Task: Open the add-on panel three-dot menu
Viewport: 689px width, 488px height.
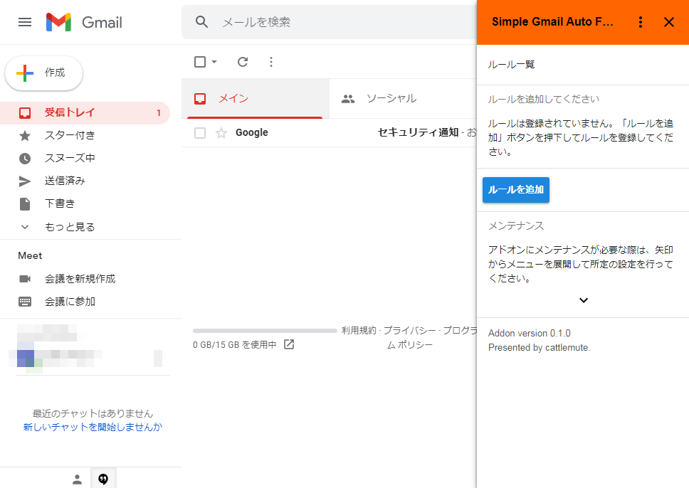Action: pos(641,22)
